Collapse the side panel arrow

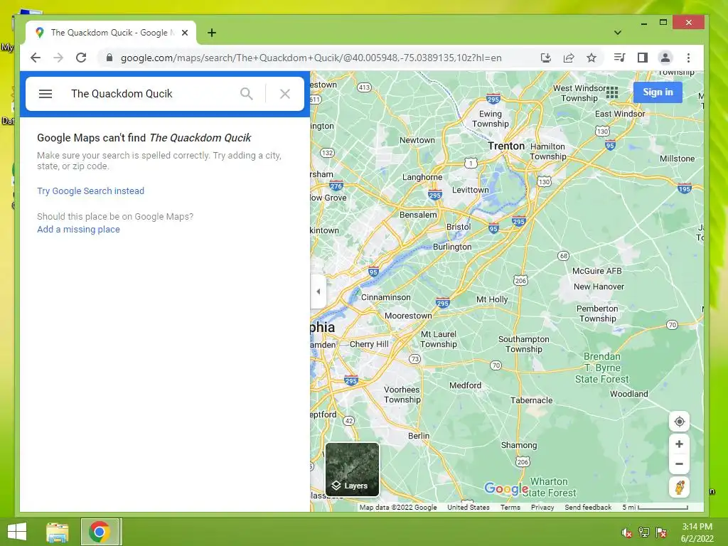coord(318,291)
